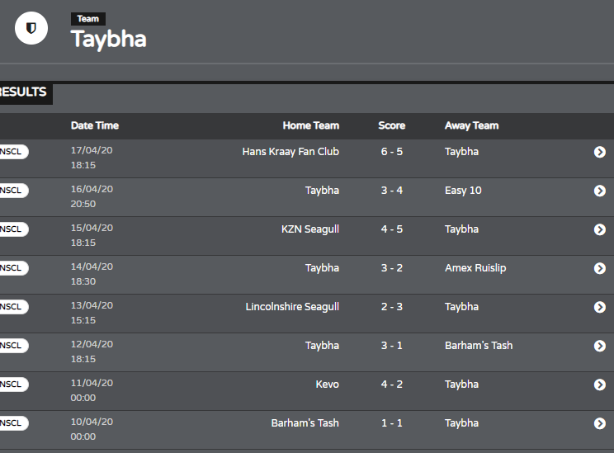Open Lincolnshire Seagull team link
614x453 pixels.
292,307
